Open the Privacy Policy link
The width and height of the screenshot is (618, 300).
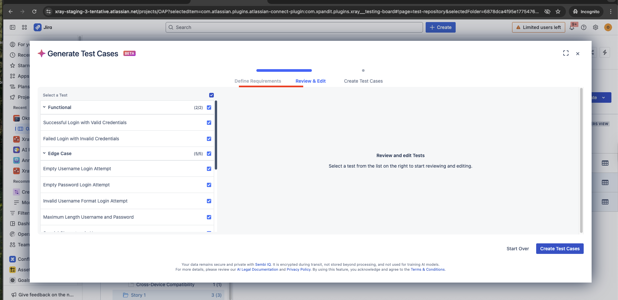[298, 270]
